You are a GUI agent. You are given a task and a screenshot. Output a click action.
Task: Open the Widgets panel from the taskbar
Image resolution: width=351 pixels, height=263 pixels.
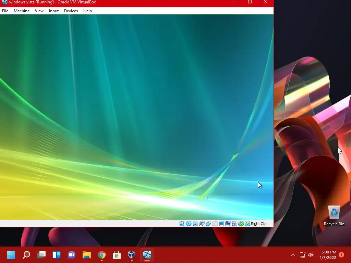pos(57,255)
